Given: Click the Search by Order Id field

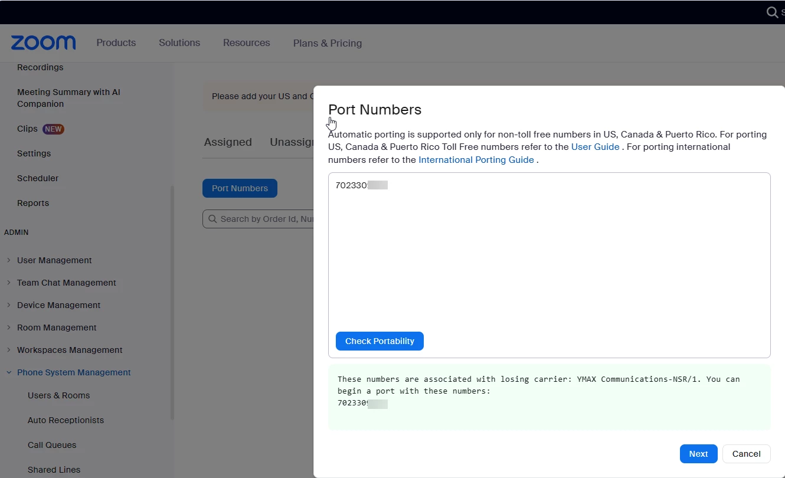Looking at the screenshot, I should click(x=258, y=219).
